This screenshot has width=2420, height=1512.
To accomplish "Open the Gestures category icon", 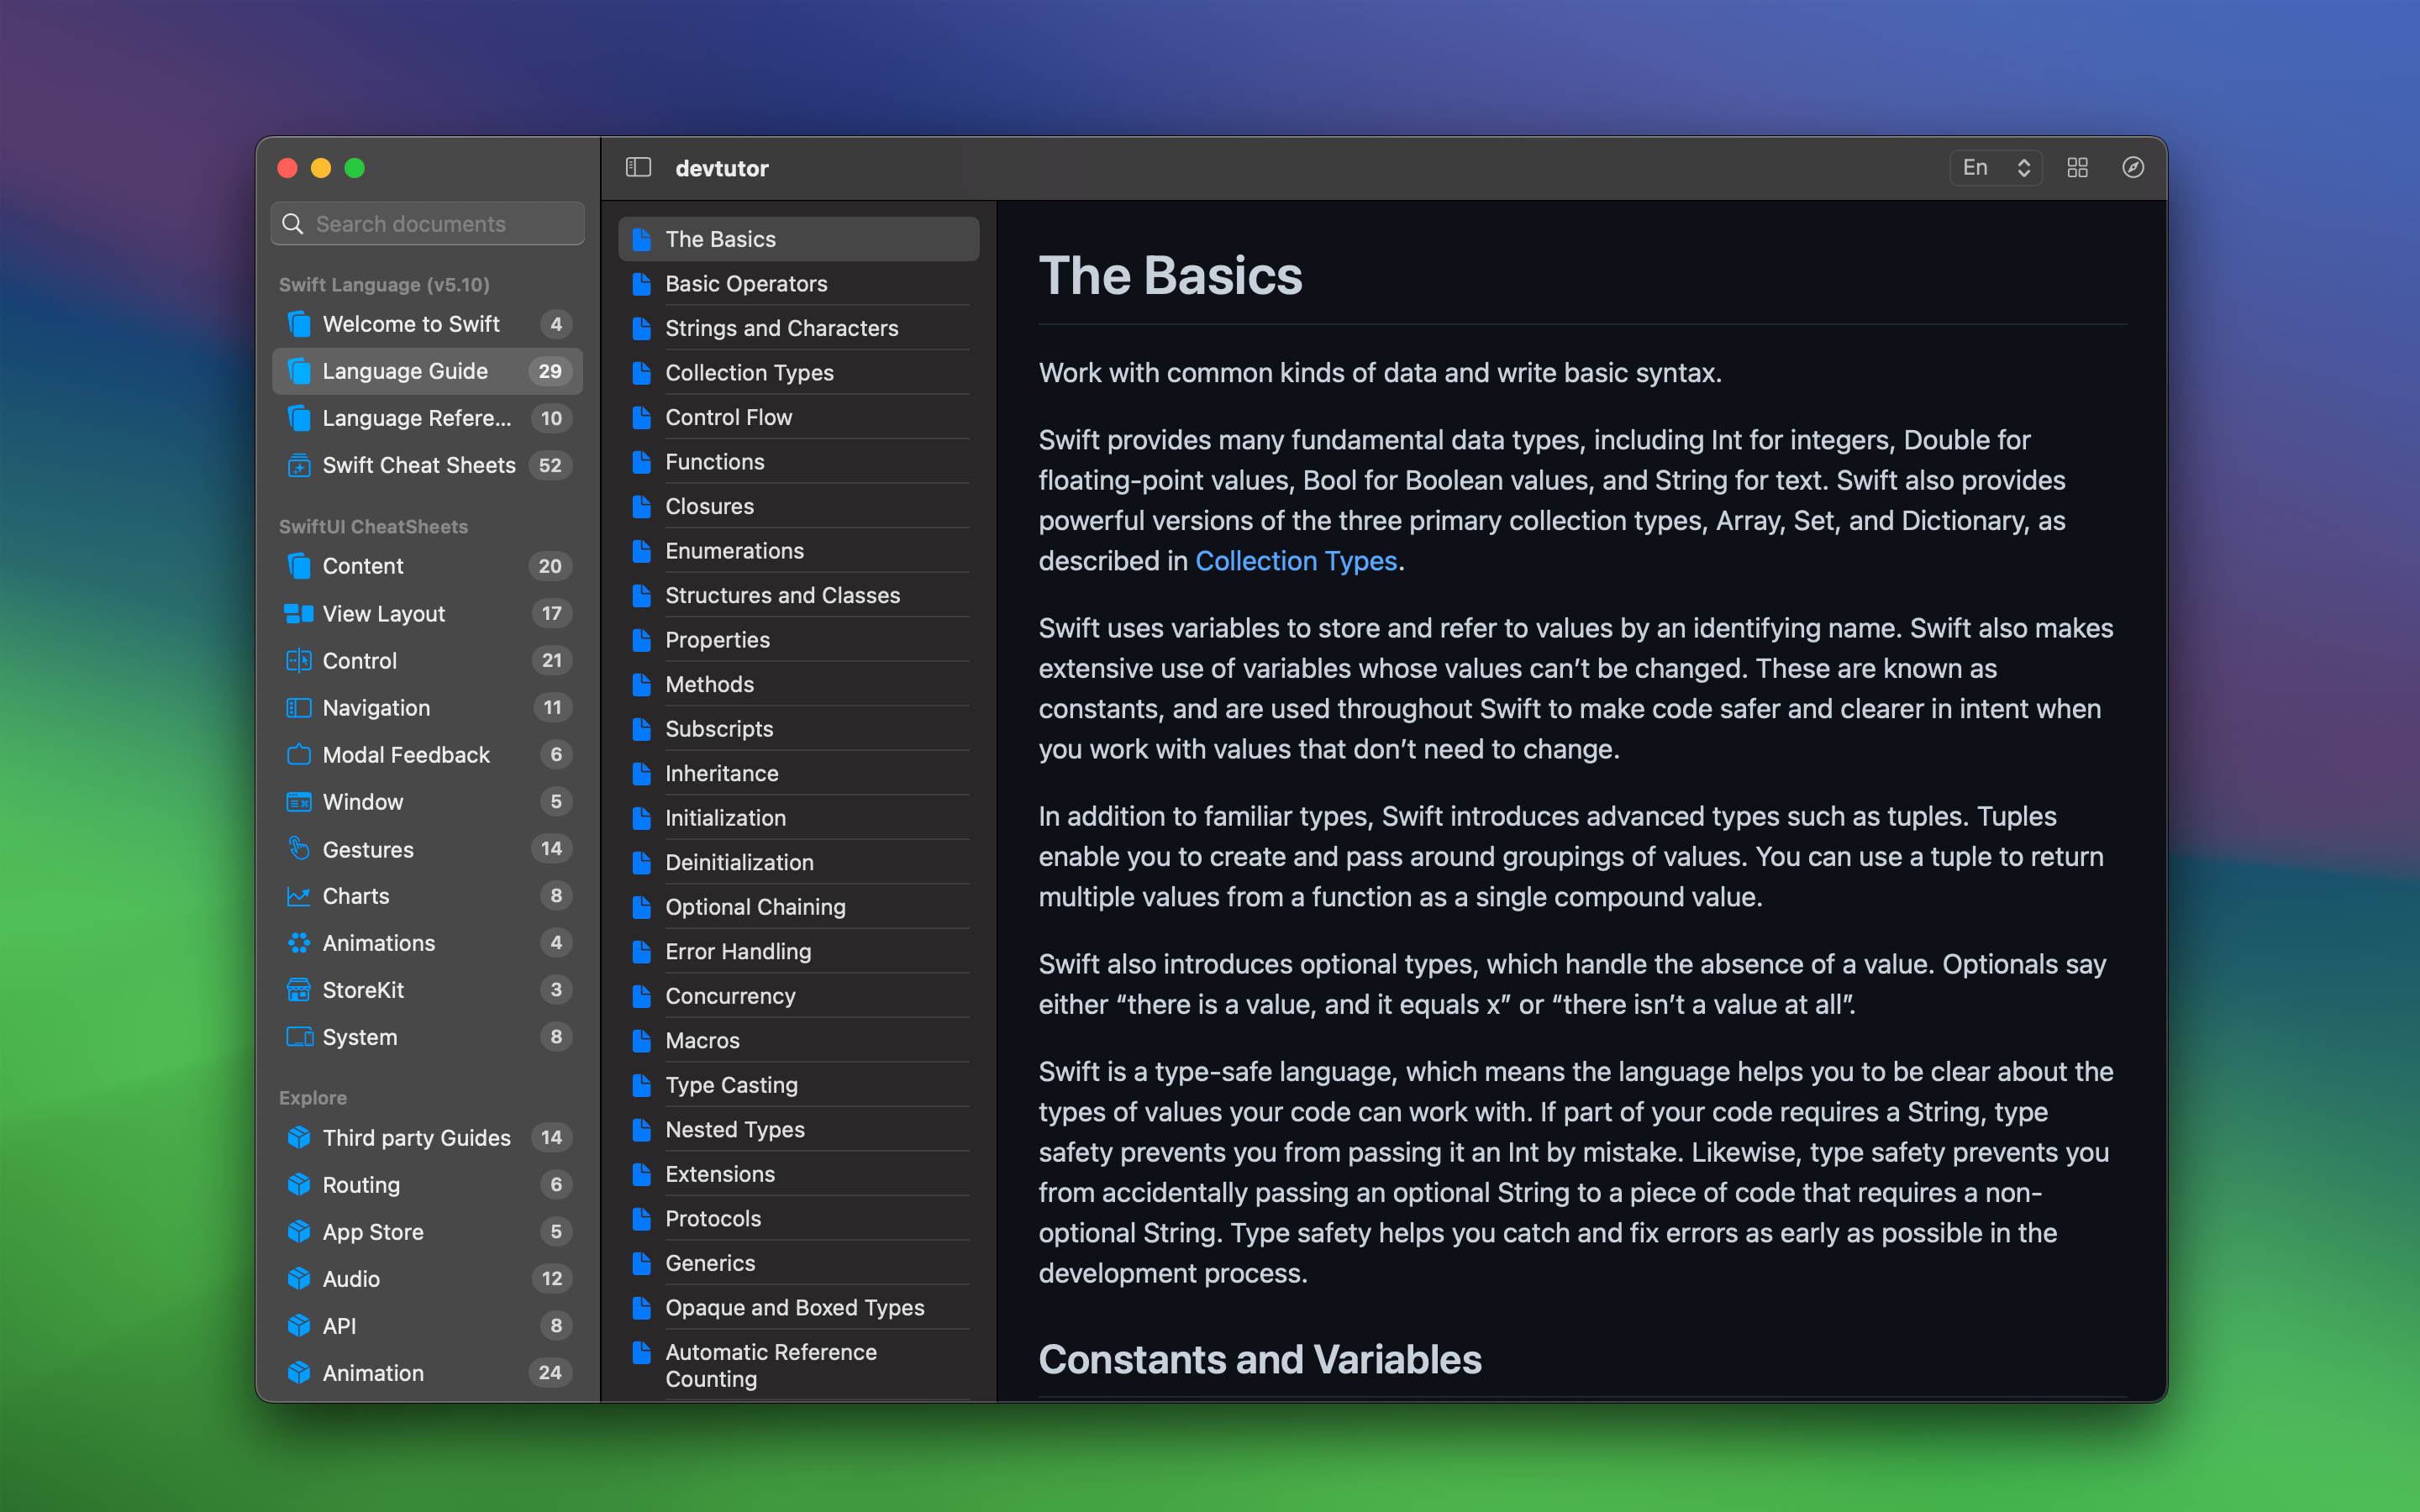I will tap(298, 849).
